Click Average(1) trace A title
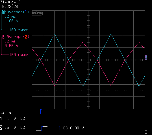152x135 pixels. [x=18, y=12]
